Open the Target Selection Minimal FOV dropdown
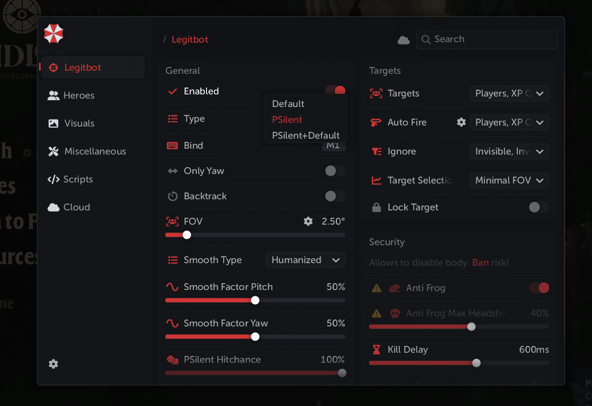592x406 pixels. click(509, 180)
